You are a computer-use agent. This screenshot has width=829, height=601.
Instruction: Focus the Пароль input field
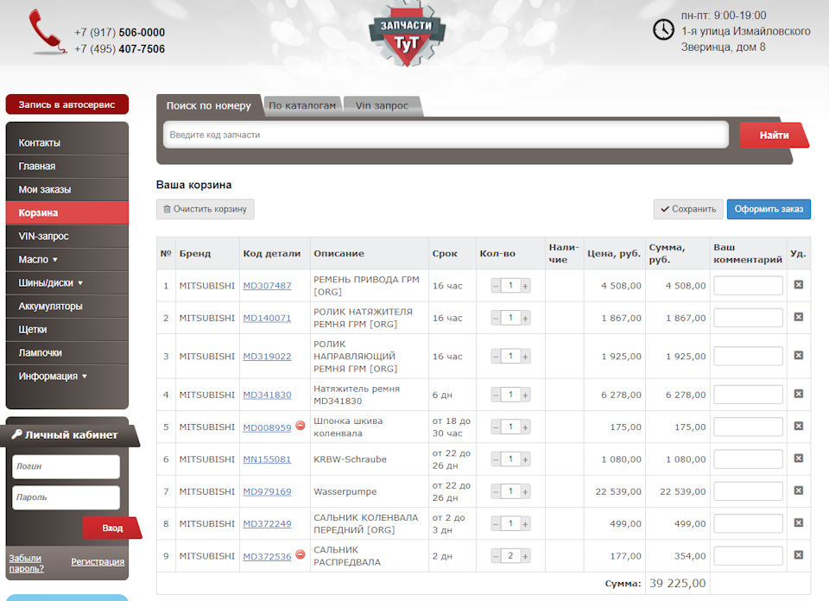pos(66,497)
